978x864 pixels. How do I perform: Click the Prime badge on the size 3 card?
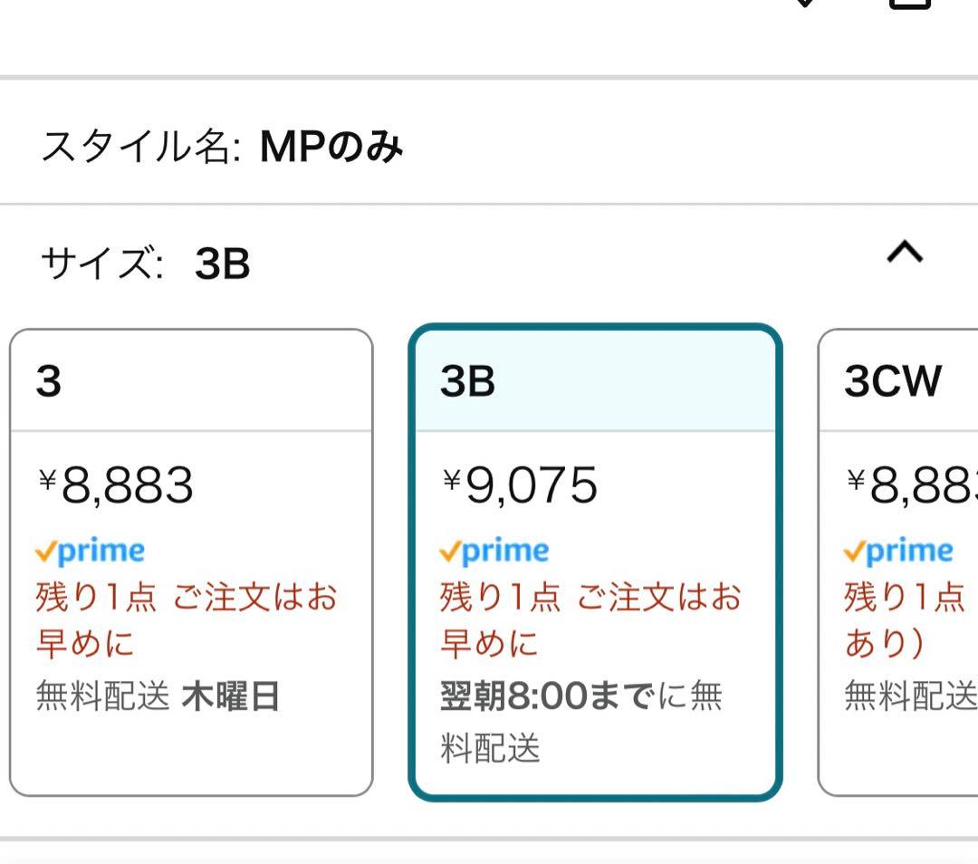[x=91, y=549]
